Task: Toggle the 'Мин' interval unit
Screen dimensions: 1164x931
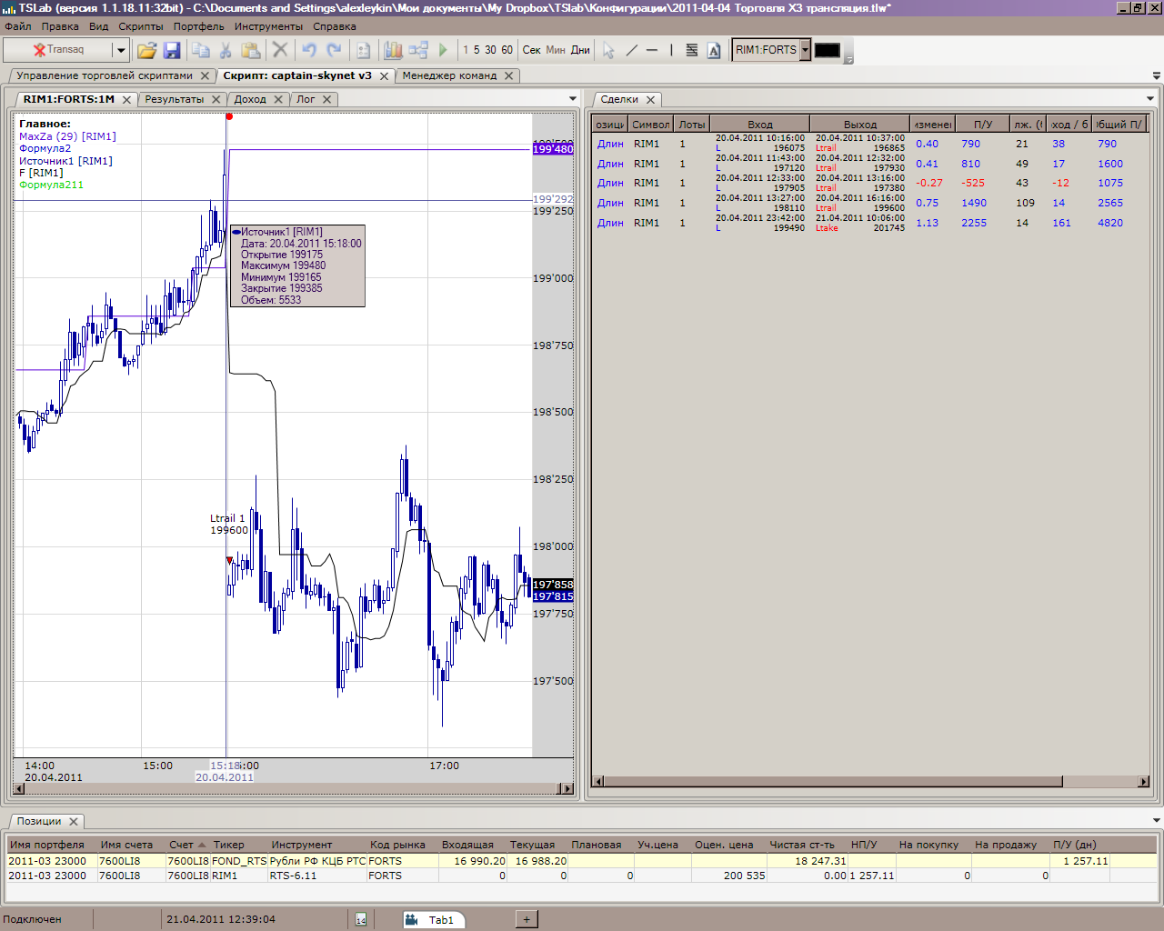Action: pos(556,50)
